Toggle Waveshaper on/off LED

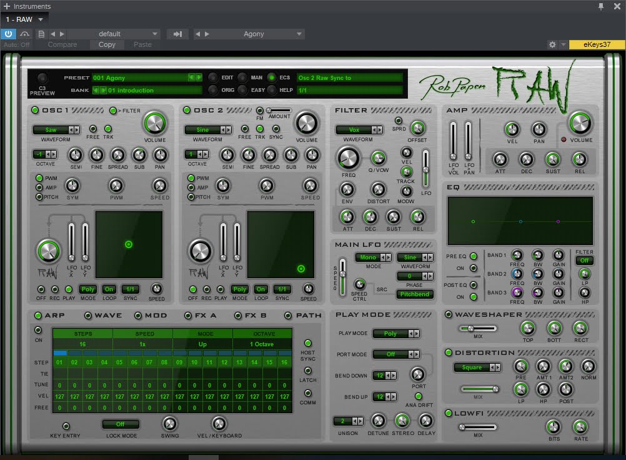tap(449, 314)
